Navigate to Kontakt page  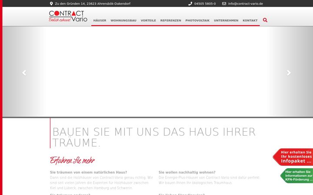point(250,20)
